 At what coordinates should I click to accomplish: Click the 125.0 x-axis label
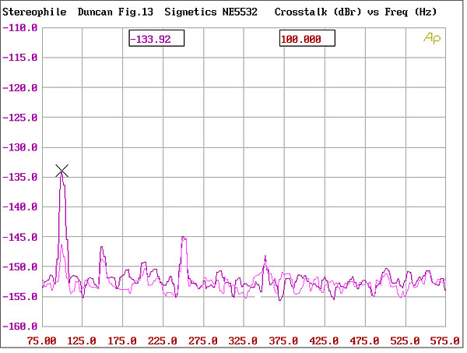pos(82,341)
